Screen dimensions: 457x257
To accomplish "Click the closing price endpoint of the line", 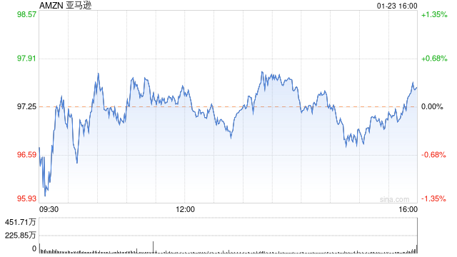I will coord(417,87).
